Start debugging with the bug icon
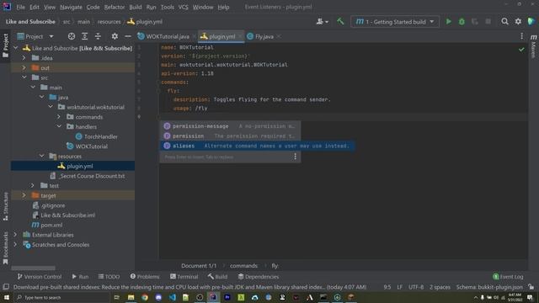This screenshot has width=539, height=303. pyautogui.click(x=462, y=22)
